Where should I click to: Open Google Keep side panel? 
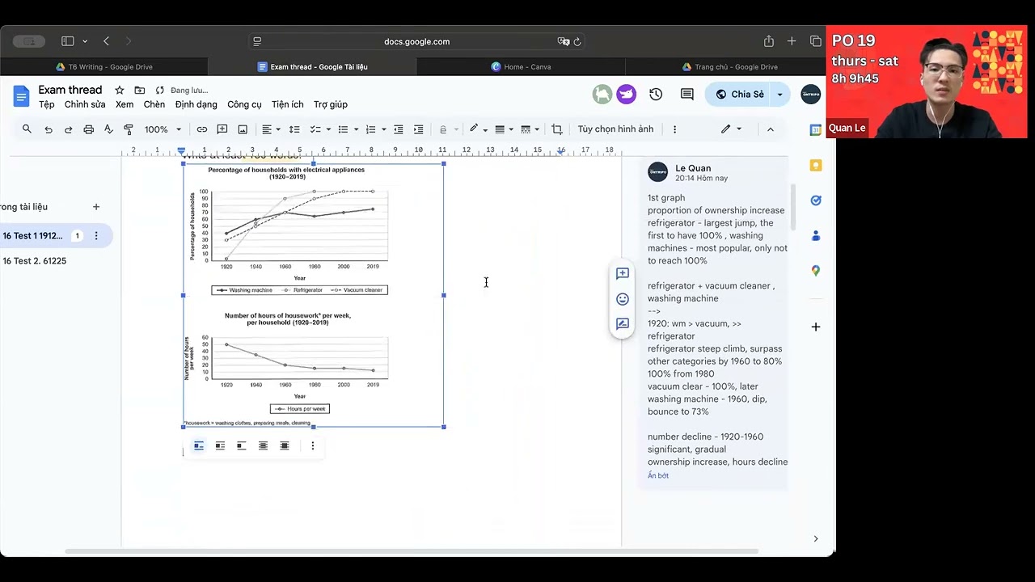pyautogui.click(x=816, y=165)
